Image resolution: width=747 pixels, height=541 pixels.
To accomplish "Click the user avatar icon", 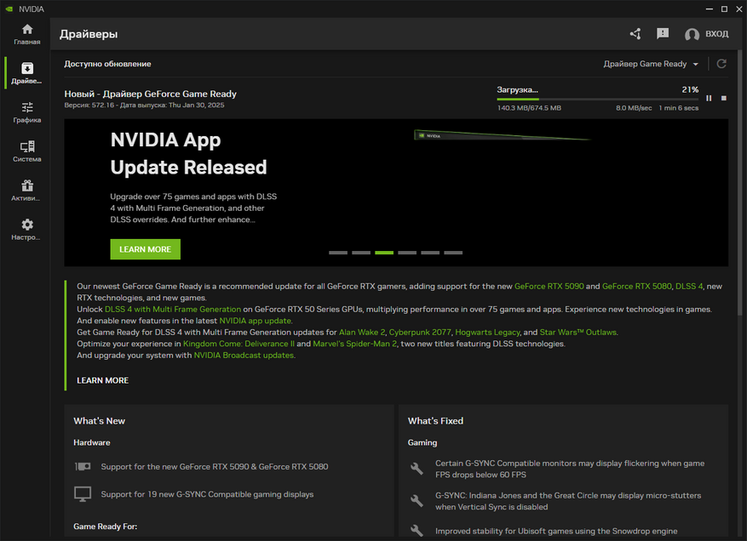I will [692, 34].
